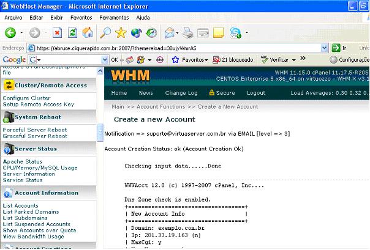Click the Verificar spell check icon
The image size is (370, 250).
coord(264,59)
